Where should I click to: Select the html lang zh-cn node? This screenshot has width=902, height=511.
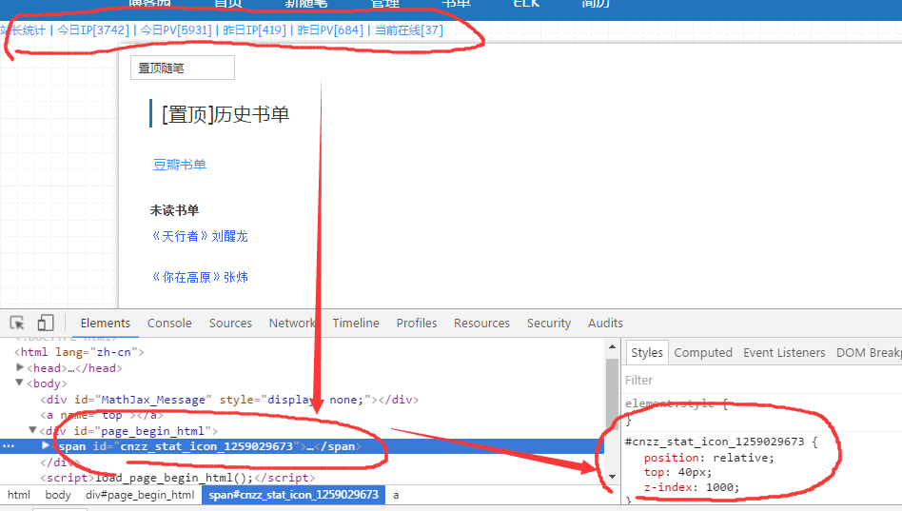tap(79, 351)
